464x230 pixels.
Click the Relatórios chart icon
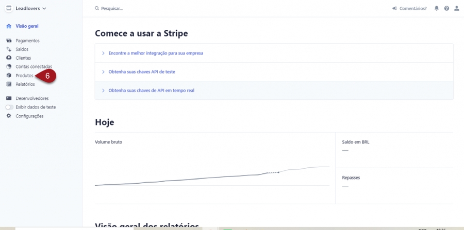(9, 84)
